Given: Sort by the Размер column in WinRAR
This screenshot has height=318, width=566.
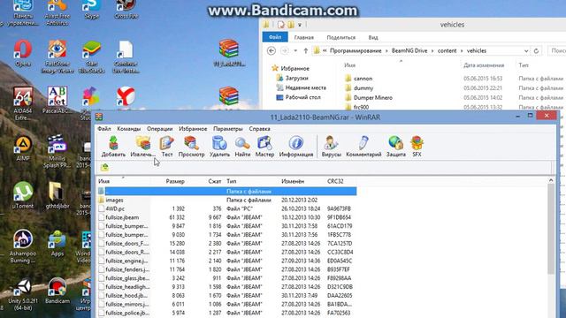Looking at the screenshot, I should (175, 181).
